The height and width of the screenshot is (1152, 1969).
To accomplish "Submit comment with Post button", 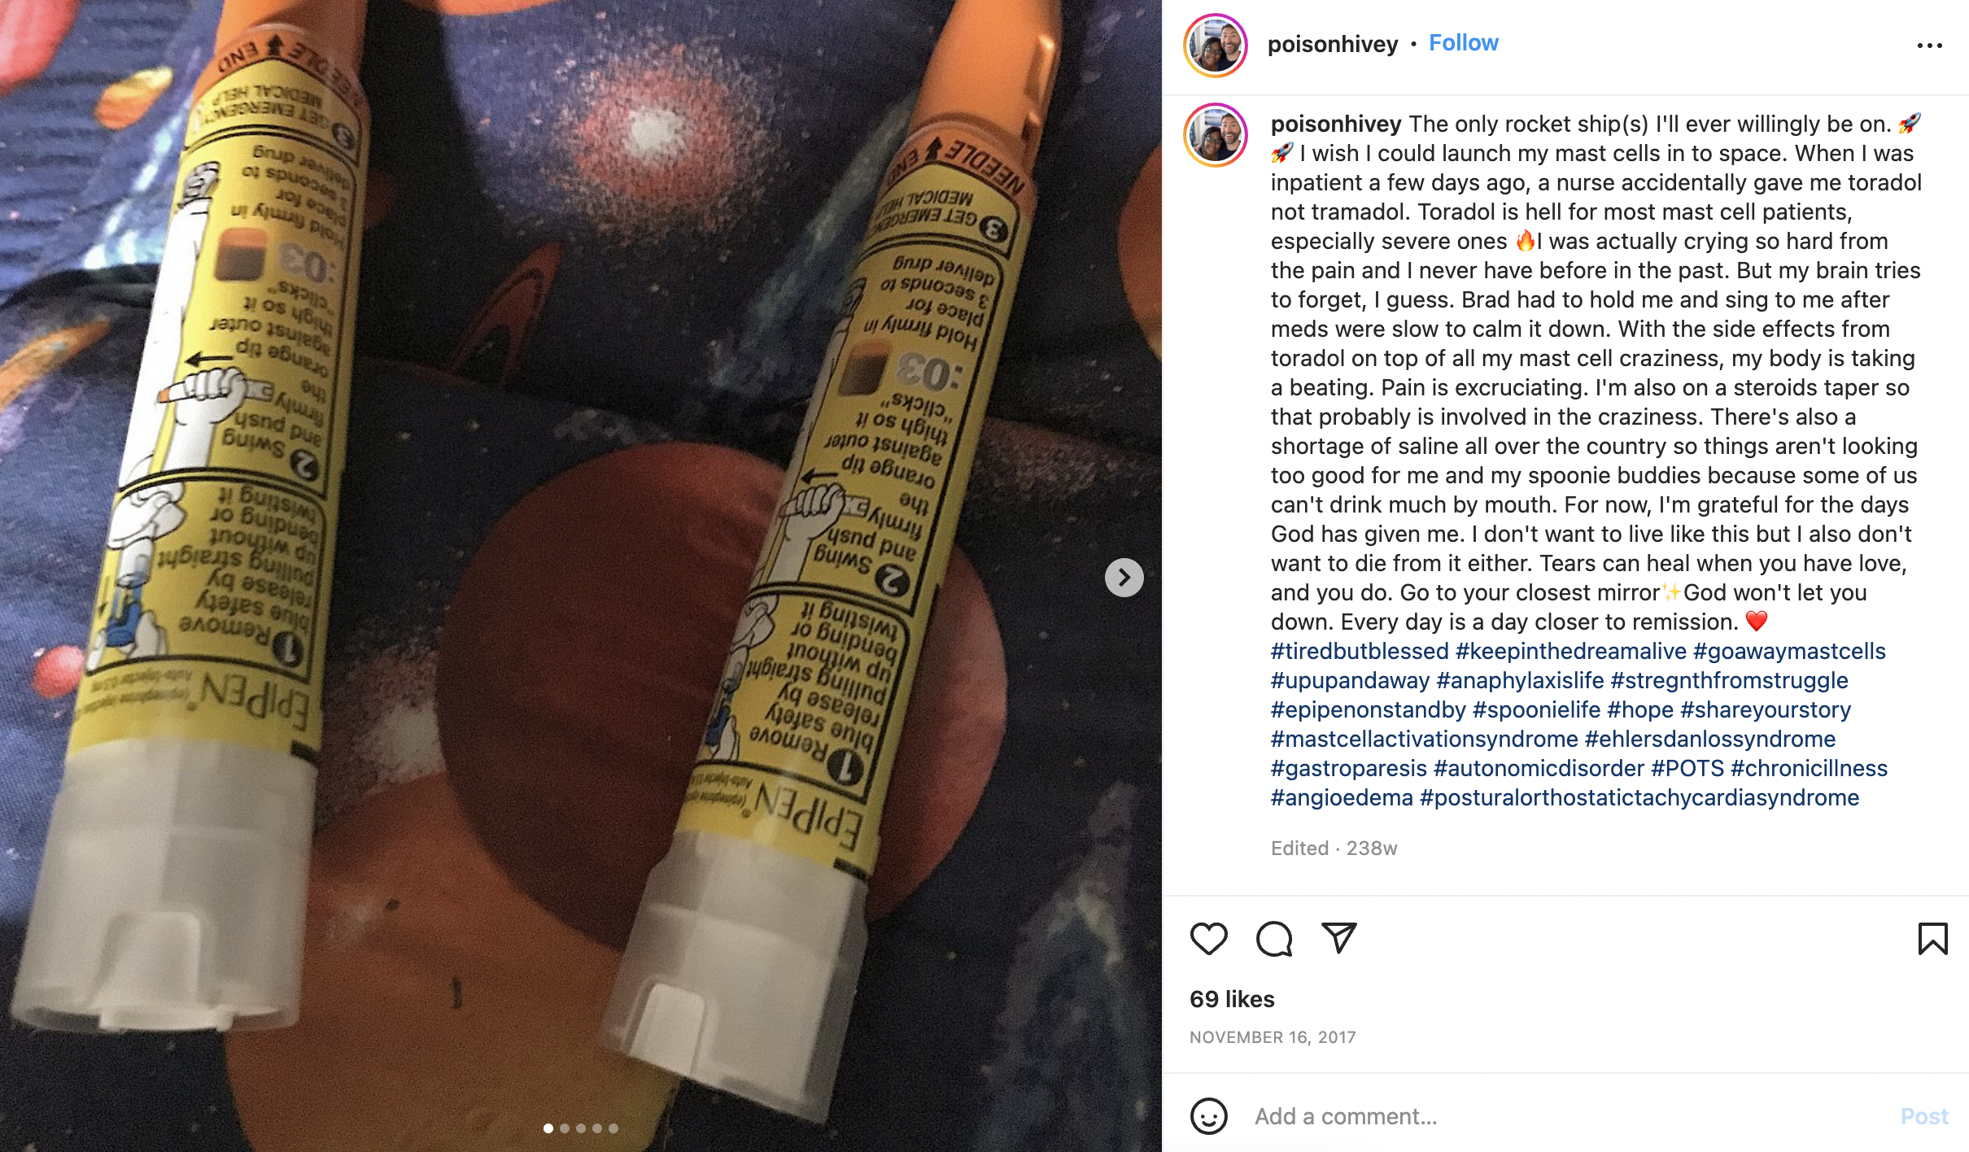I will 1923,1116.
